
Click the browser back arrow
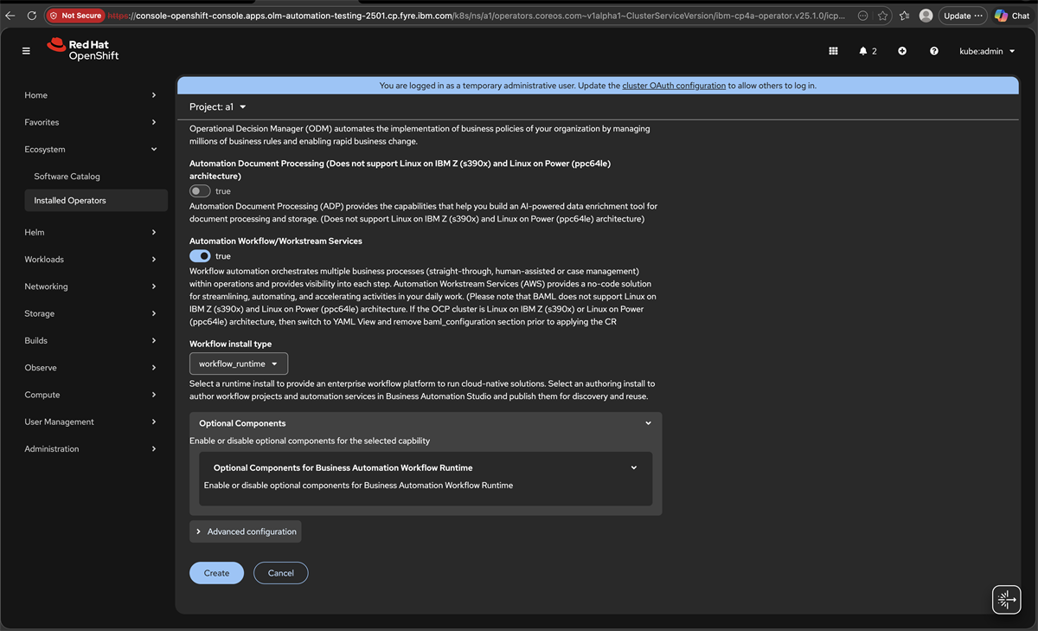(10, 16)
